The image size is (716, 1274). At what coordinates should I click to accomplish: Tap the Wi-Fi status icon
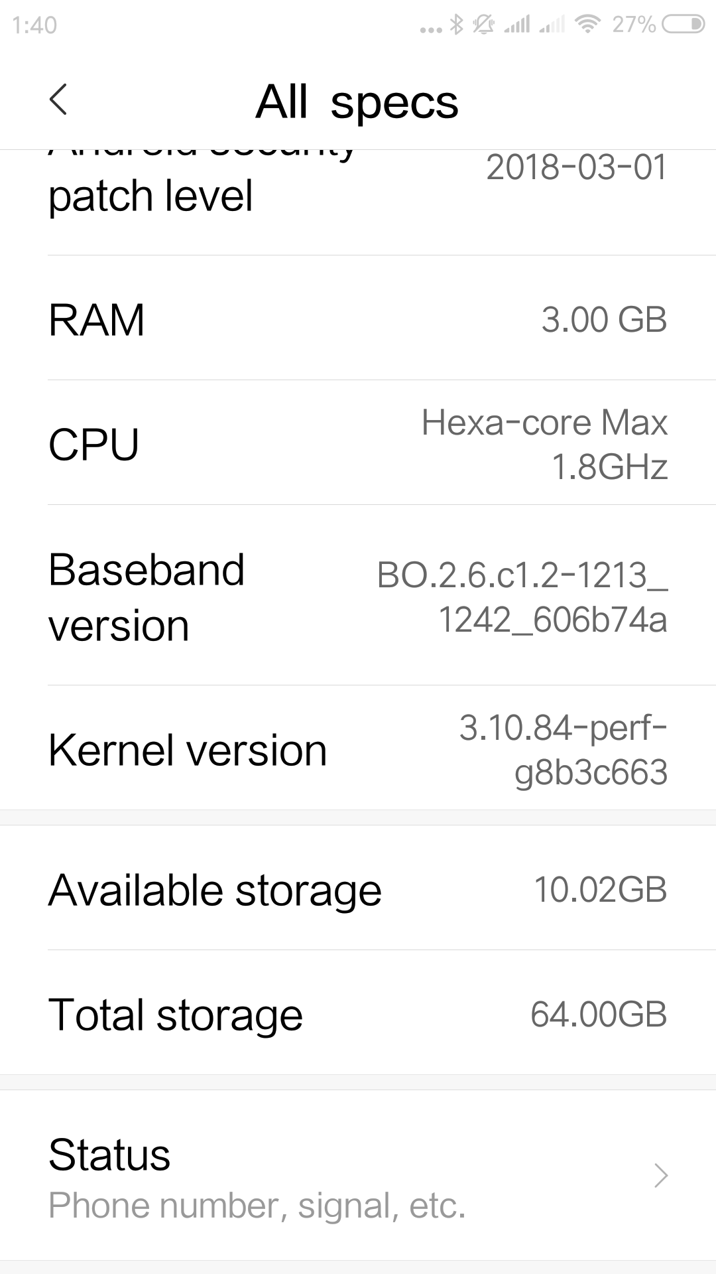coord(587,25)
